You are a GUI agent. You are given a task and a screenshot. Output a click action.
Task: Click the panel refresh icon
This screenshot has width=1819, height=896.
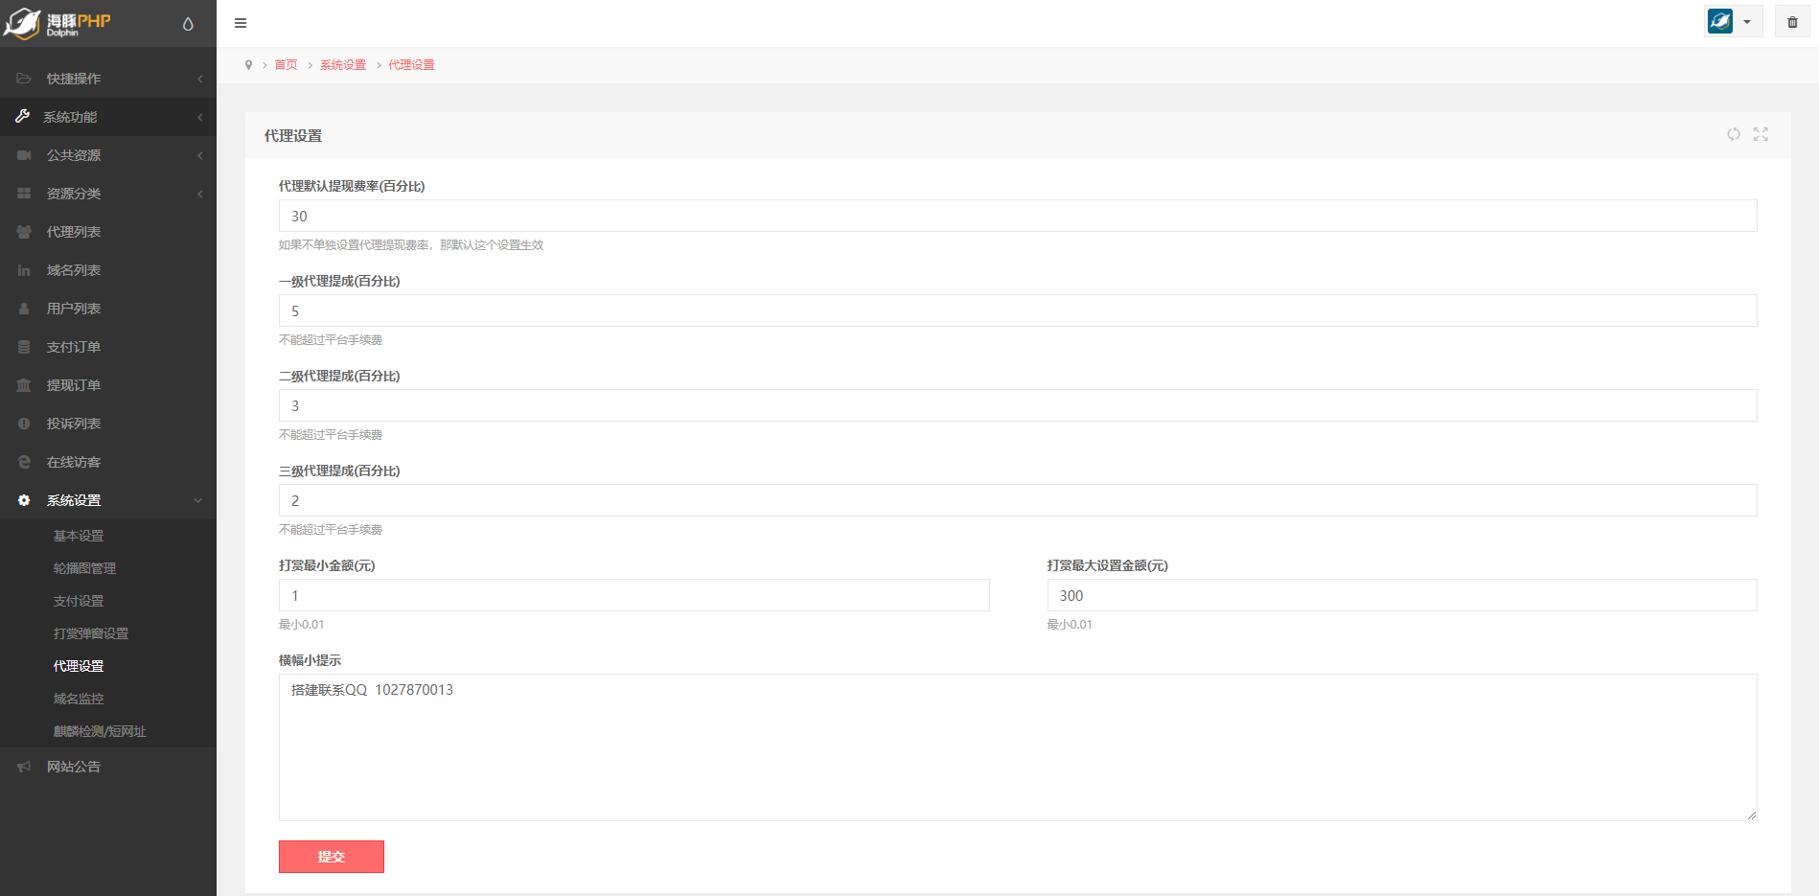[x=1733, y=134]
